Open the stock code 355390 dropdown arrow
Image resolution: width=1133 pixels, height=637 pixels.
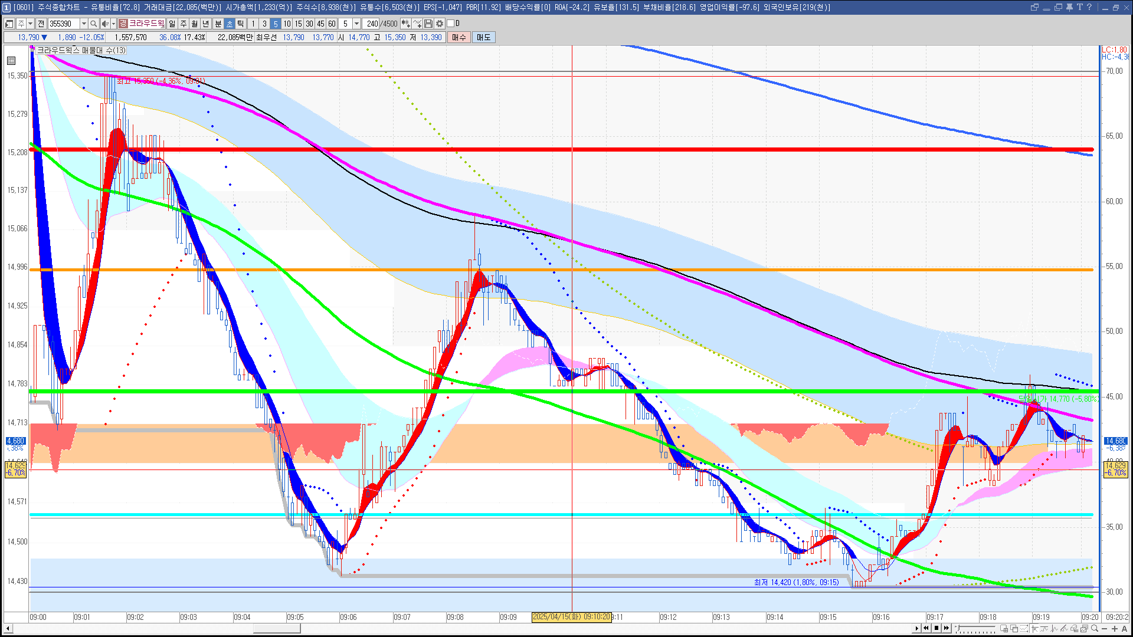point(84,24)
